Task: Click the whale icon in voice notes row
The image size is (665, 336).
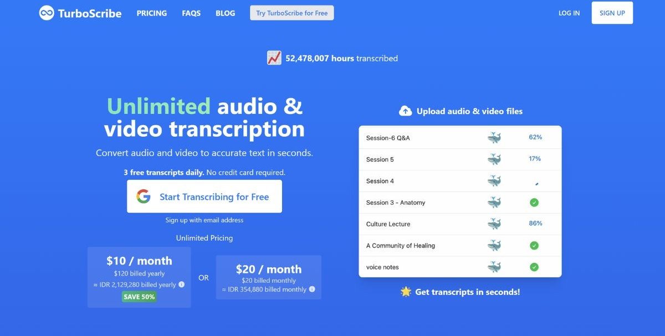Action: (494, 267)
